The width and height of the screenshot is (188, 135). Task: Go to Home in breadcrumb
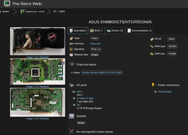pyautogui.click(x=5, y=11)
